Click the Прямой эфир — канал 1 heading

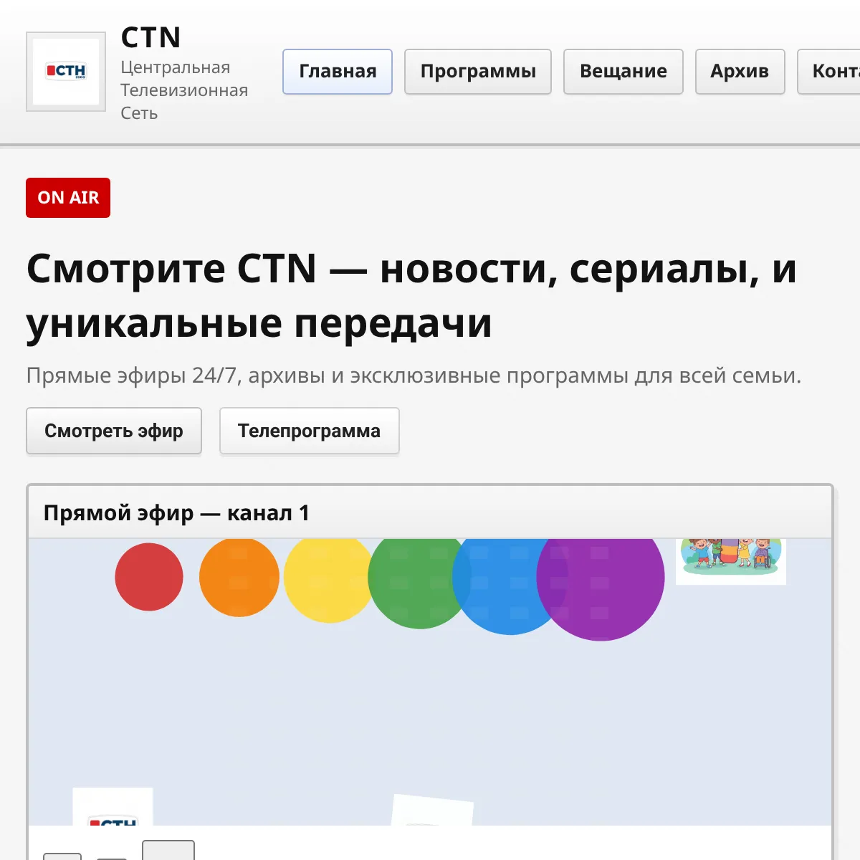pos(176,513)
